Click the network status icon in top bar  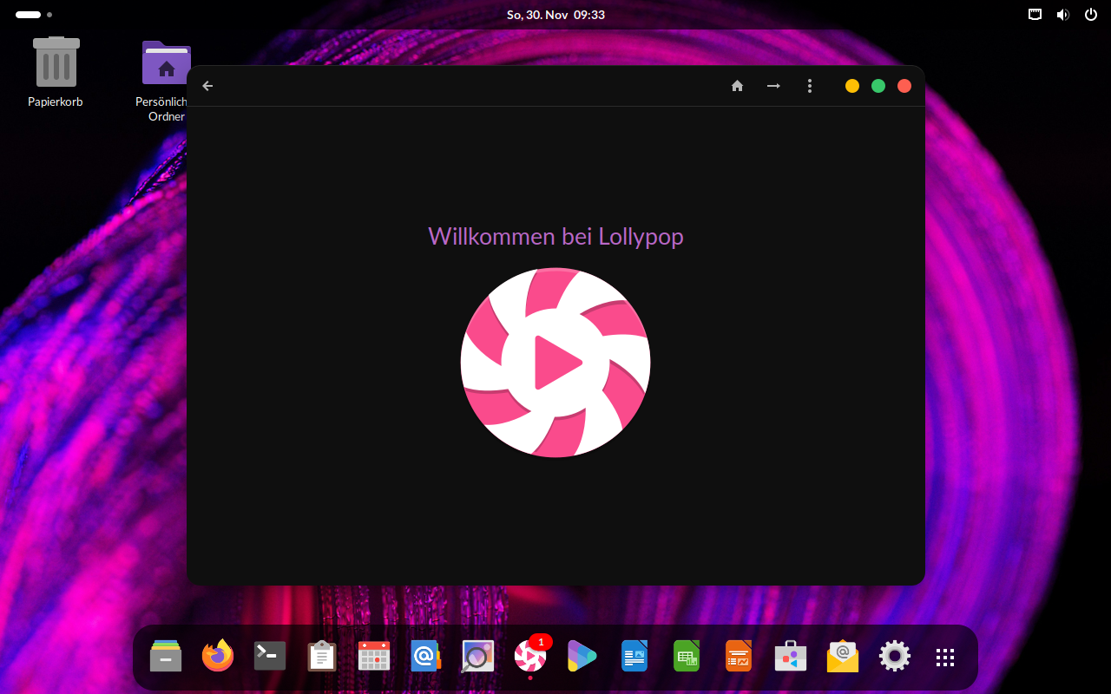tap(1035, 15)
